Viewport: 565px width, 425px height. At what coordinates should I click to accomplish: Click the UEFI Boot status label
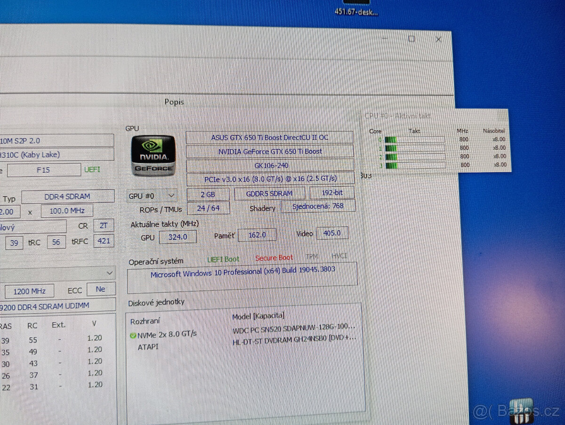point(223,259)
